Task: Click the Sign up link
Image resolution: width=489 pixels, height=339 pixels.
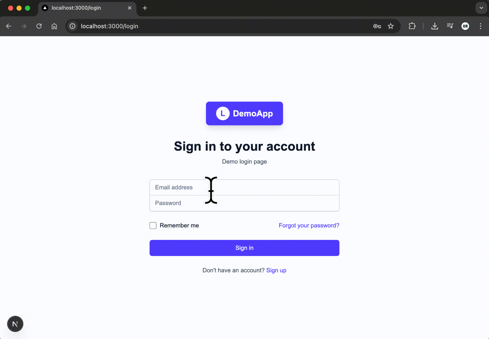Action: click(x=276, y=270)
